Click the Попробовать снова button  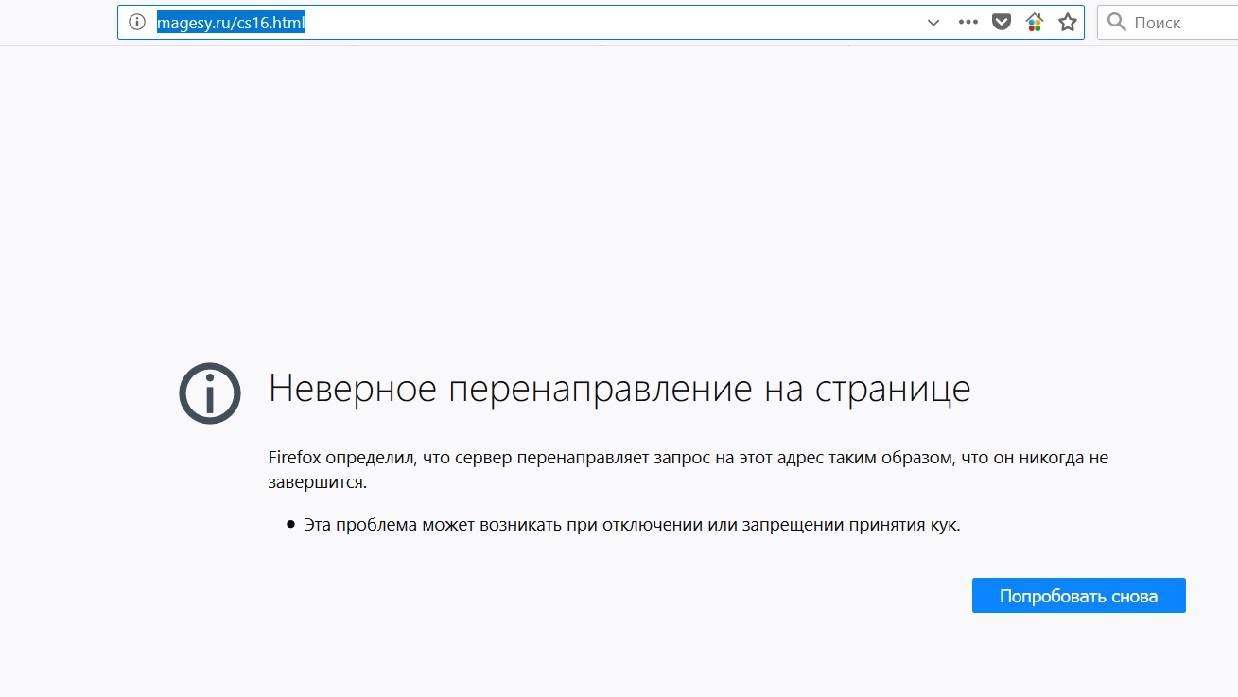[x=1079, y=596]
